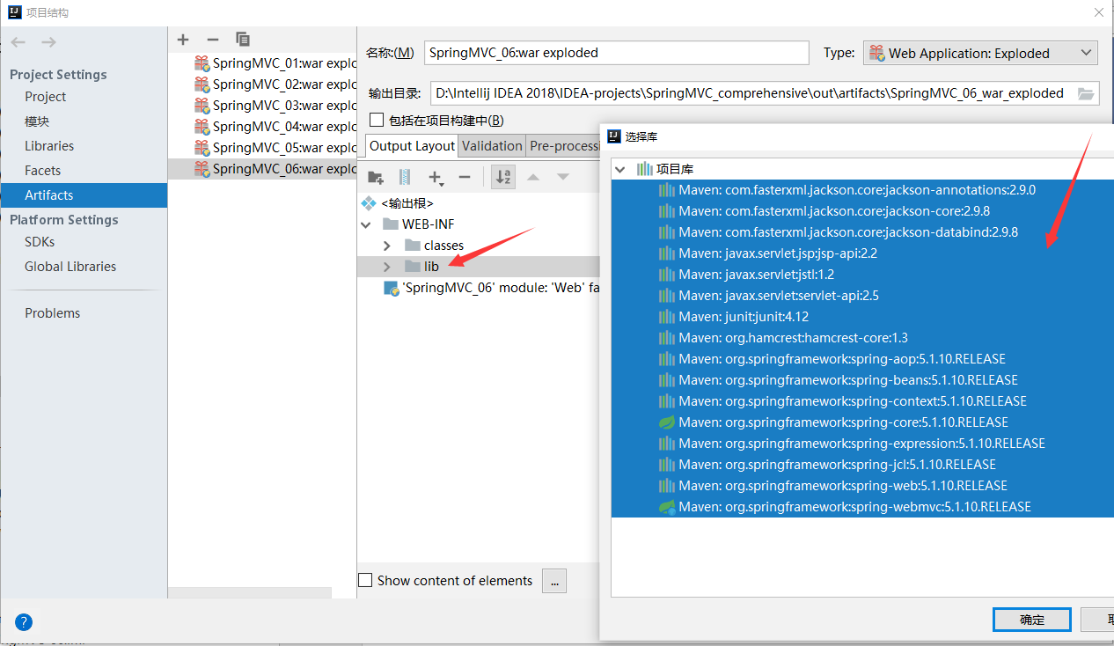Remove element from output layout toolbar
Screen dimensions: 1114x646
coord(465,177)
